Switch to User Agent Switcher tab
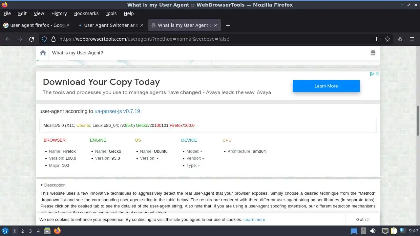 (111, 25)
